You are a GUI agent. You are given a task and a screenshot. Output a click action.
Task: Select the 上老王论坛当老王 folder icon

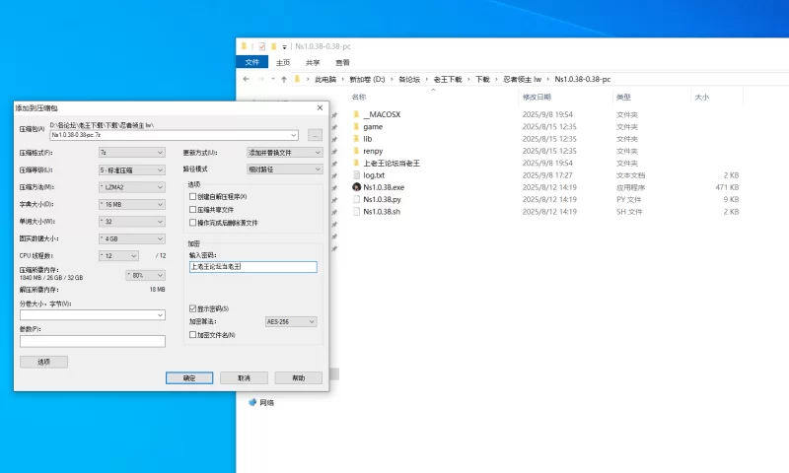coord(356,163)
